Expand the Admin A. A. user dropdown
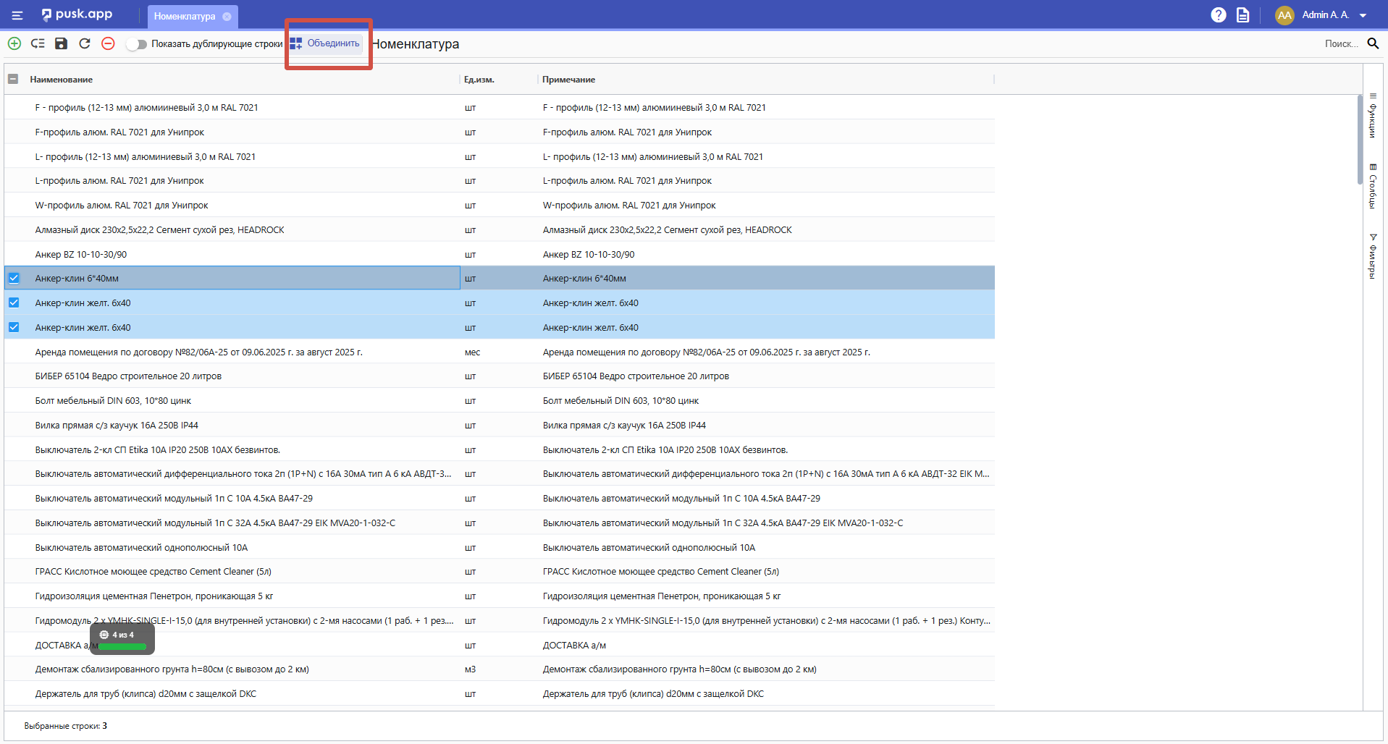Image resolution: width=1388 pixels, height=744 pixels. 1363,15
